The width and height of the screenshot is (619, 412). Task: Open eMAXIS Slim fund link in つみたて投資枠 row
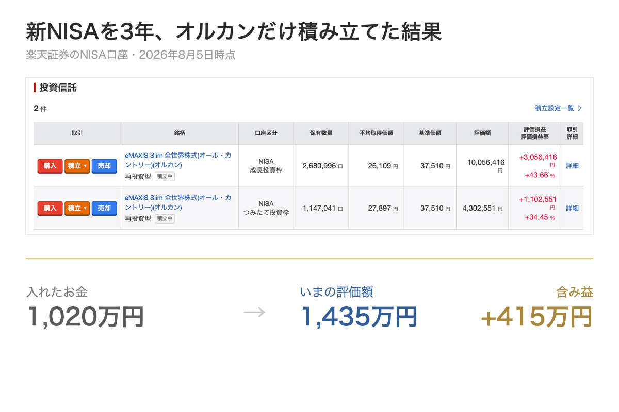[x=178, y=202]
